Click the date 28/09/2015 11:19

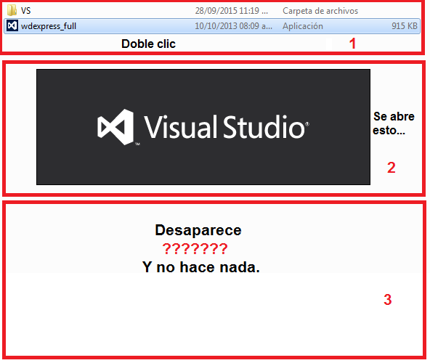(x=232, y=11)
